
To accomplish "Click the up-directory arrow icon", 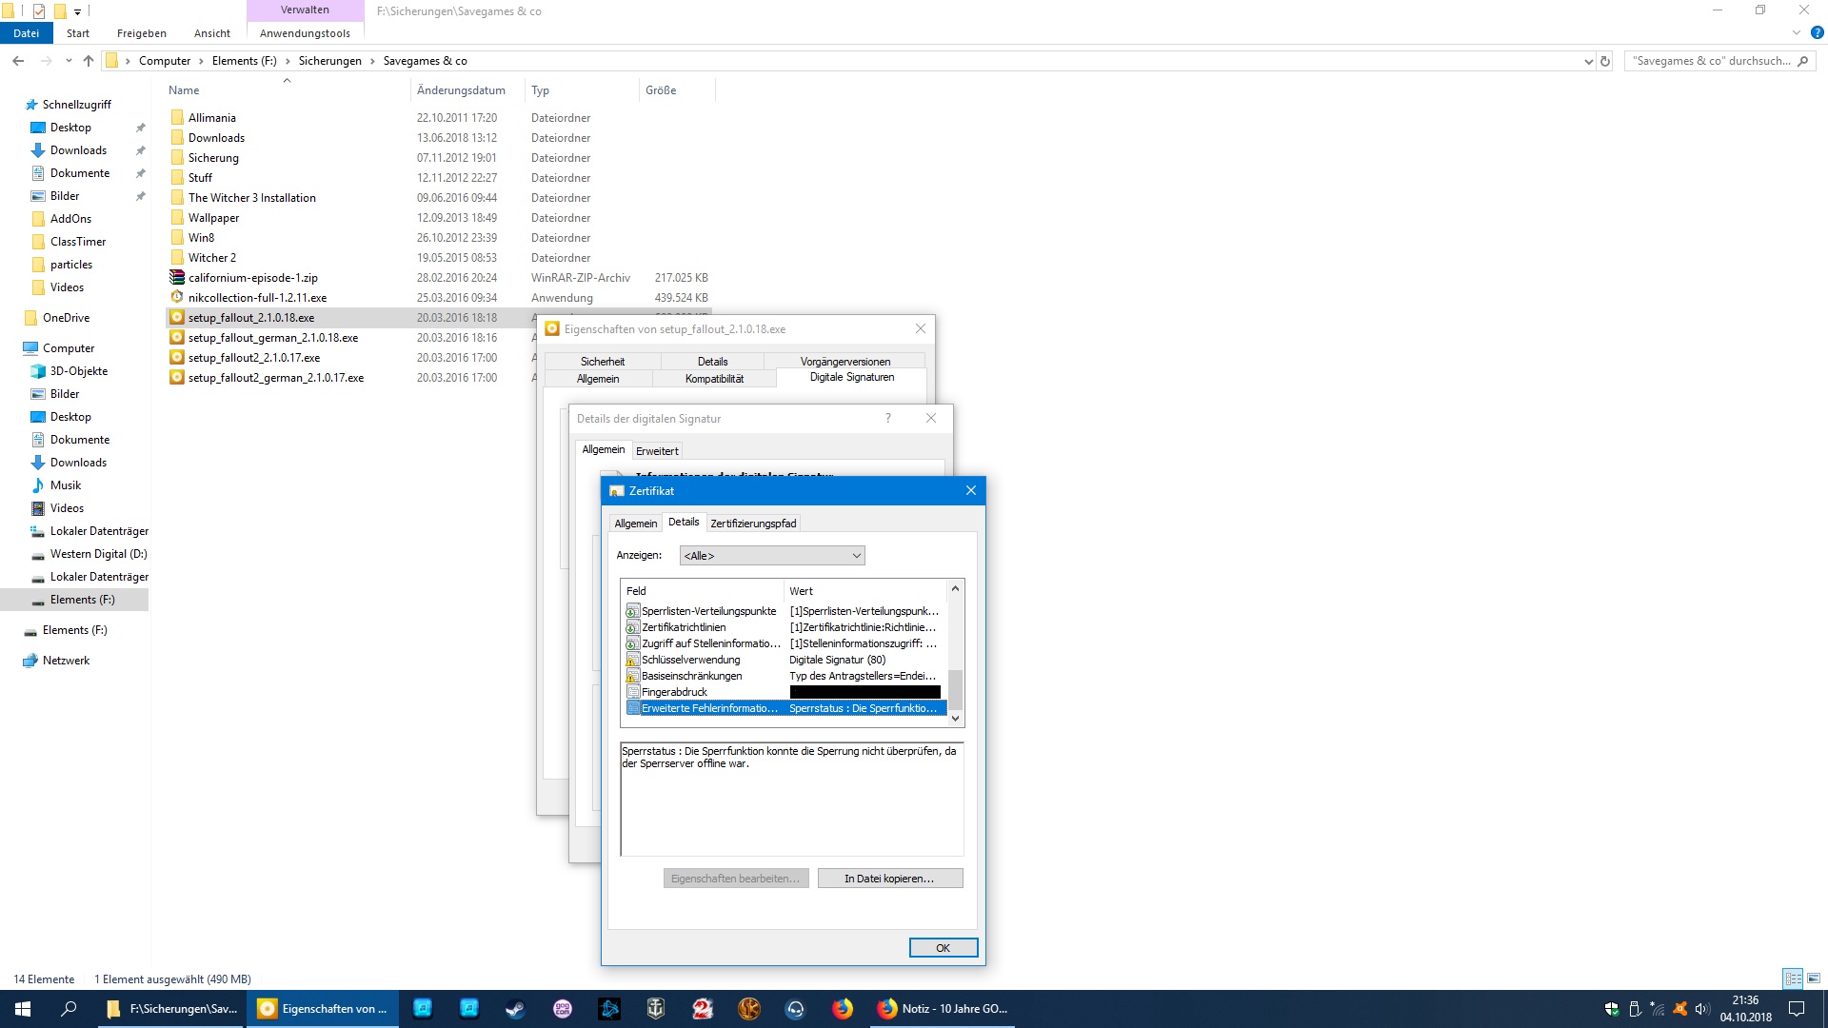I will pos(89,61).
